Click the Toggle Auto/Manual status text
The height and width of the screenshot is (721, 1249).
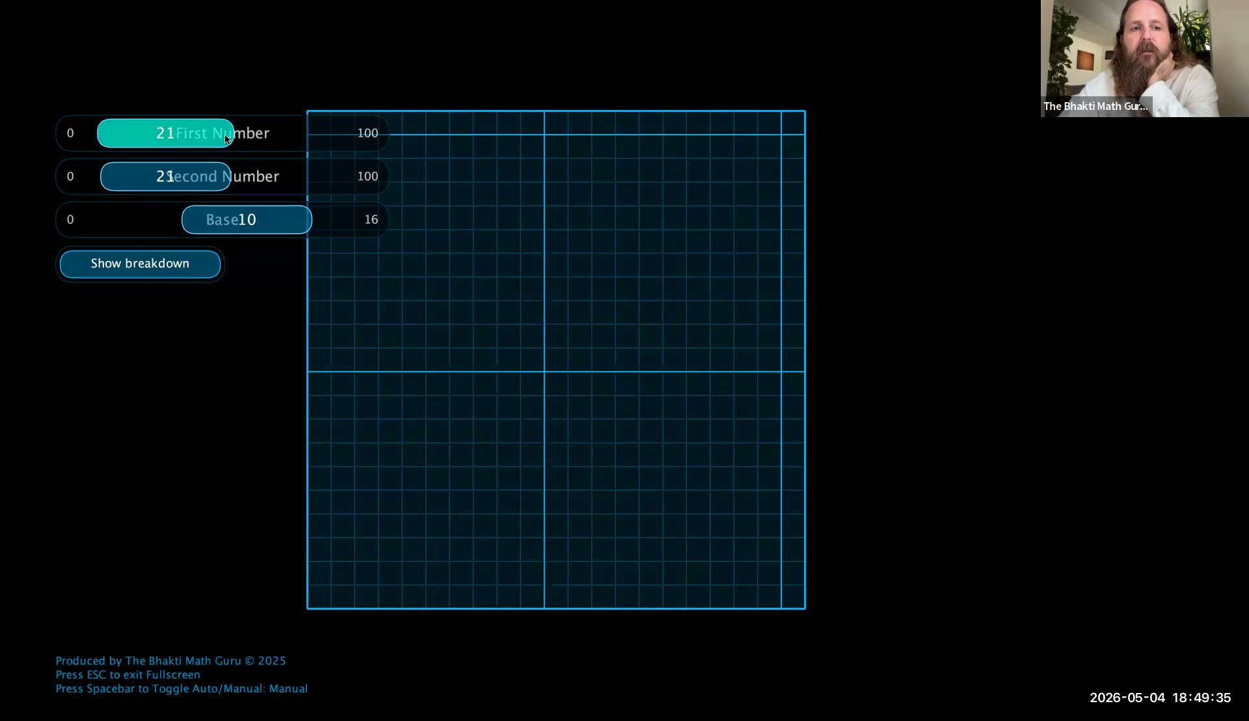181,688
